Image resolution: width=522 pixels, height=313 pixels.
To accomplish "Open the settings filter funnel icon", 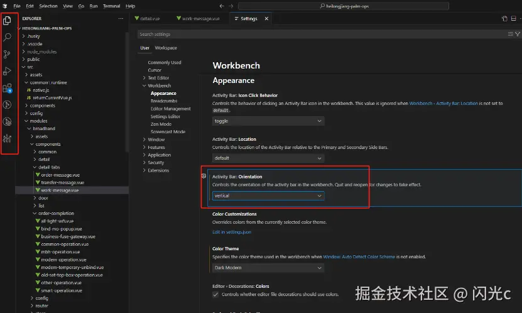I will 518,34.
